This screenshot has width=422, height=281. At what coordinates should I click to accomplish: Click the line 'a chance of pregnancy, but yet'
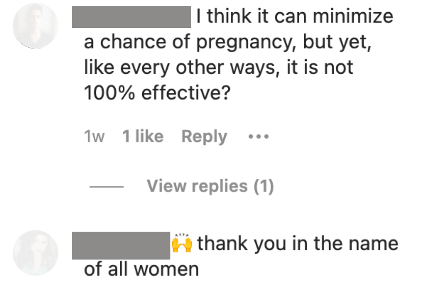point(228,42)
